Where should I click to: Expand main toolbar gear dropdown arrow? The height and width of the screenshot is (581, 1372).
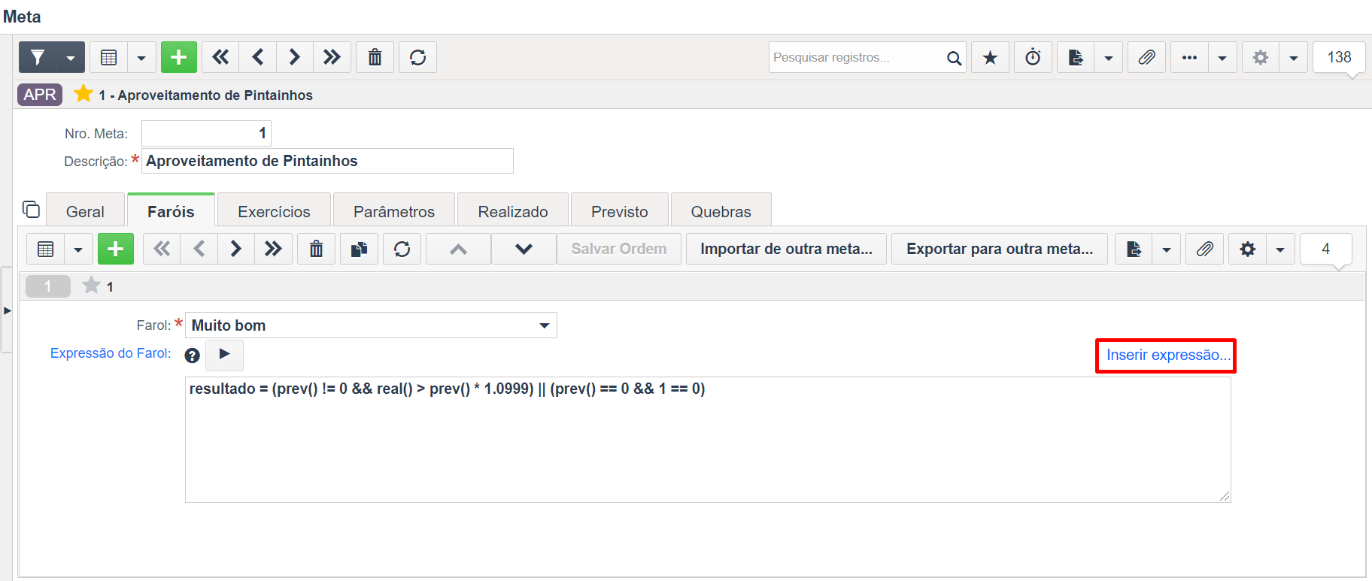click(1294, 57)
